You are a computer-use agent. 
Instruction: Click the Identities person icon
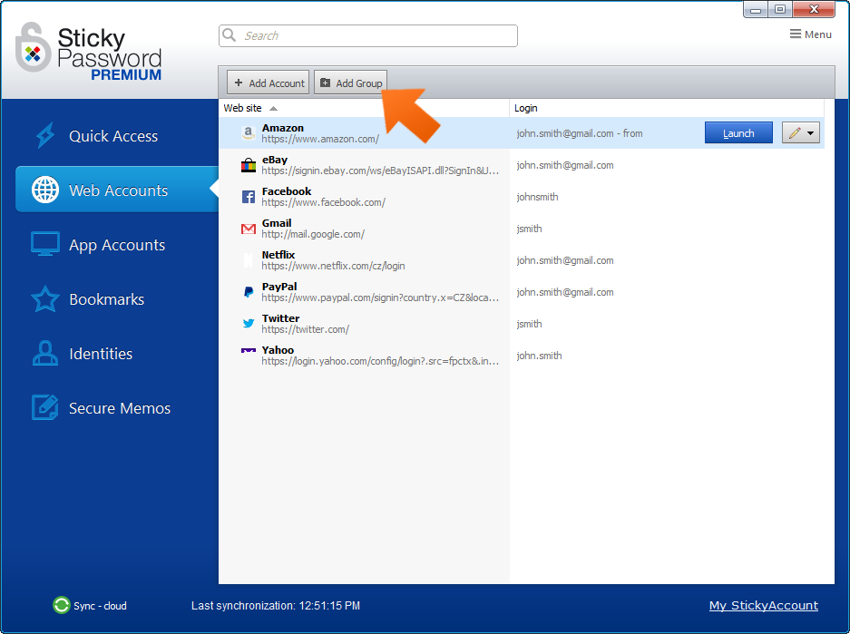pyautogui.click(x=45, y=354)
